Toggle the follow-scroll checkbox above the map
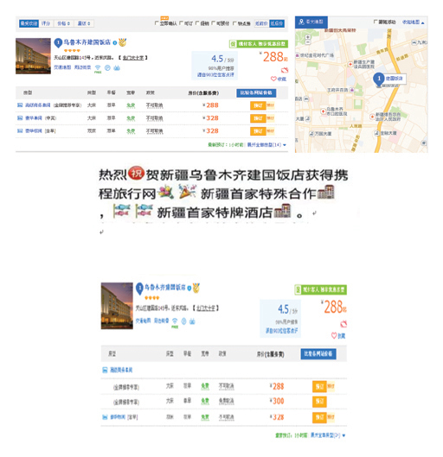Image resolution: width=443 pixels, height=457 pixels. pos(376,22)
